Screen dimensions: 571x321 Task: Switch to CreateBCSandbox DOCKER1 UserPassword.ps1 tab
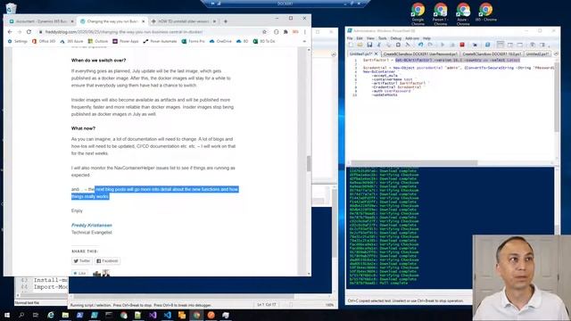pos(420,53)
